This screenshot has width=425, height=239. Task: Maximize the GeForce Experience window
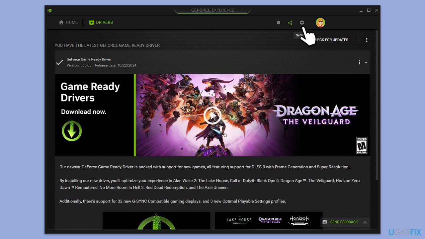coord(369,10)
